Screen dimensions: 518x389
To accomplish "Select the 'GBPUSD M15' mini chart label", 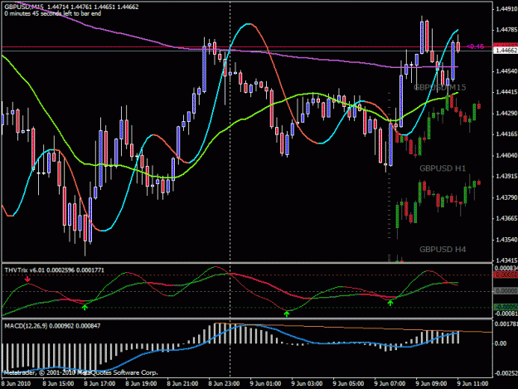I will point(440,87).
